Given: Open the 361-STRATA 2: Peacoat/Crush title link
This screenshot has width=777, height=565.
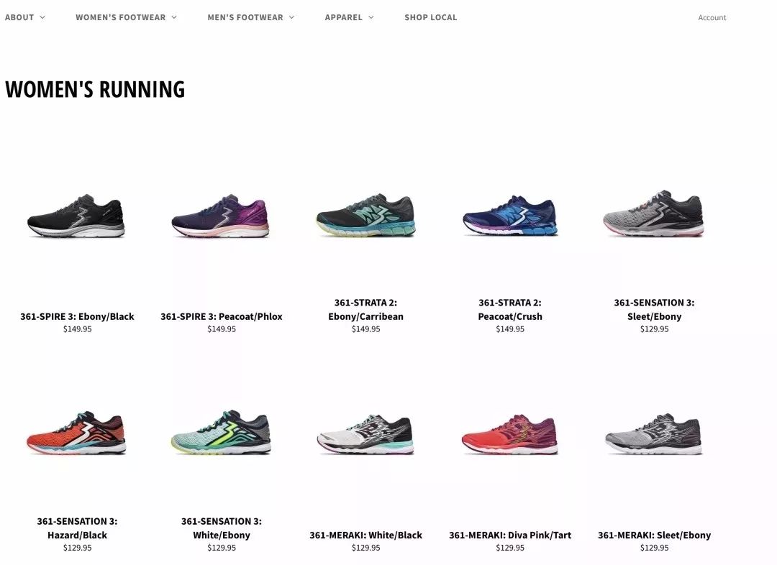Looking at the screenshot, I should tap(510, 310).
